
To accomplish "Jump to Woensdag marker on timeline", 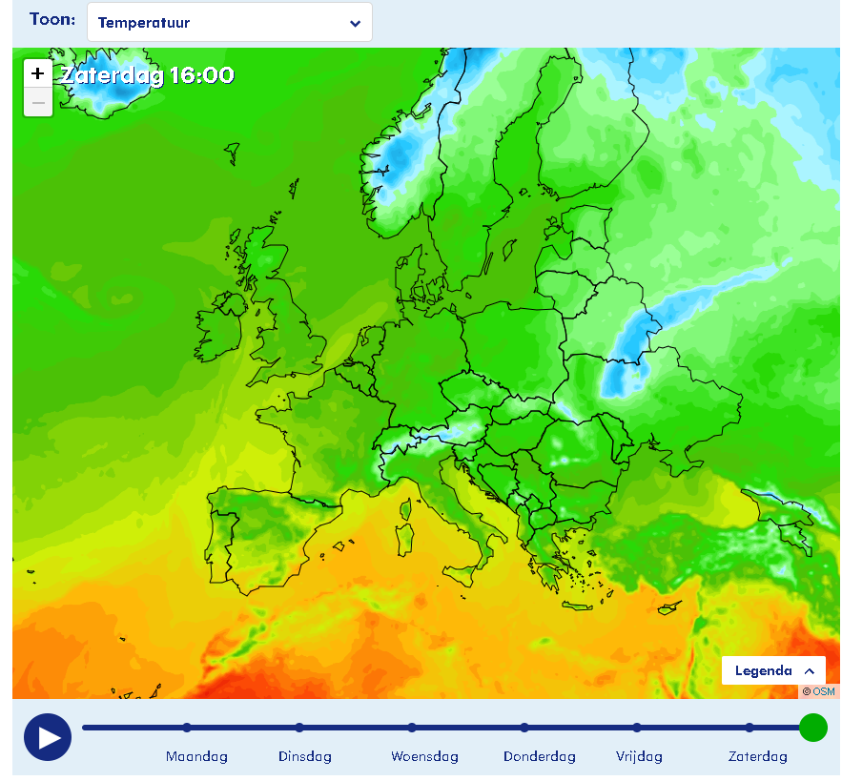I will pyautogui.click(x=412, y=728).
